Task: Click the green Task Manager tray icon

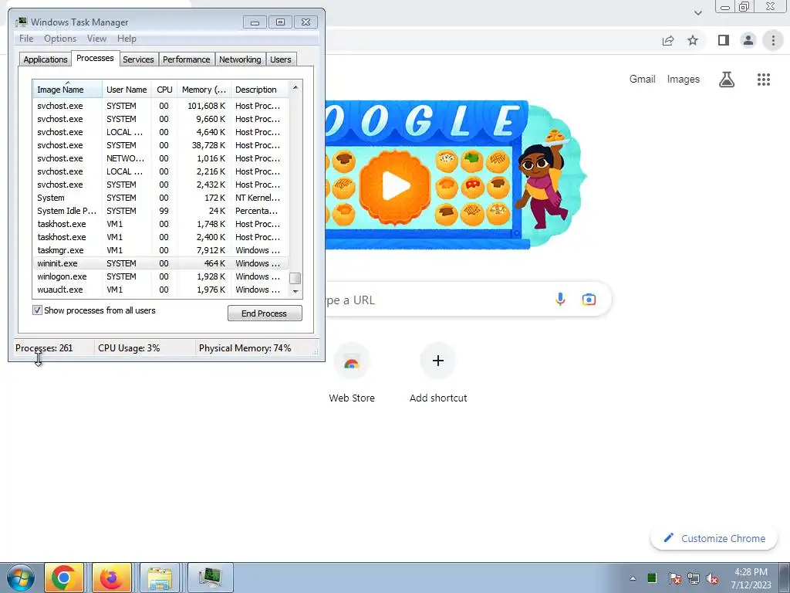Action: click(652, 578)
